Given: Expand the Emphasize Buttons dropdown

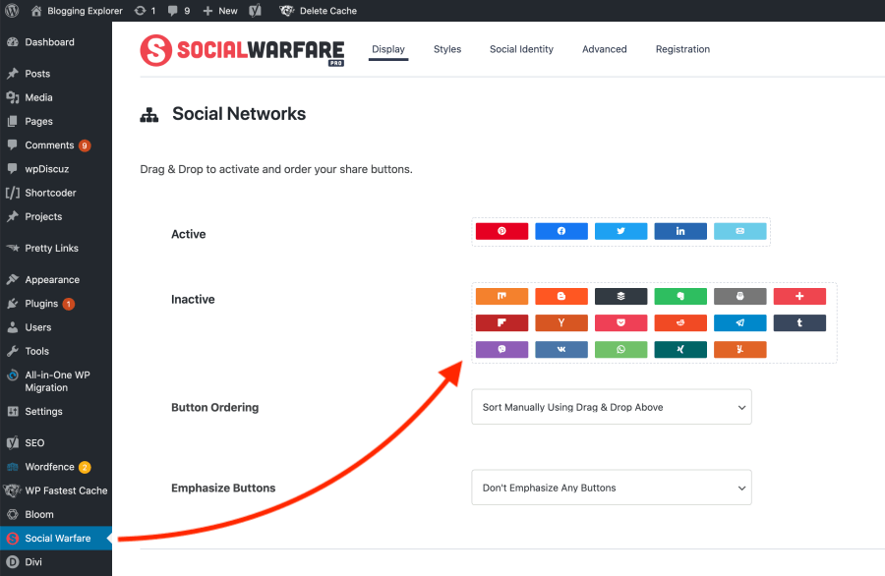Looking at the screenshot, I should [x=611, y=488].
